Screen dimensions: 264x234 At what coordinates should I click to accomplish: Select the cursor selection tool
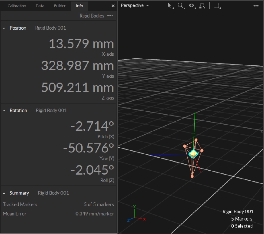tap(169, 5)
